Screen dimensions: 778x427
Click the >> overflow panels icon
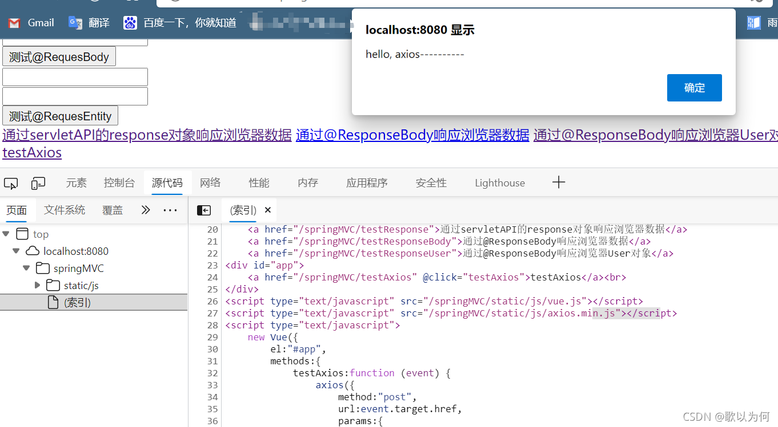145,210
